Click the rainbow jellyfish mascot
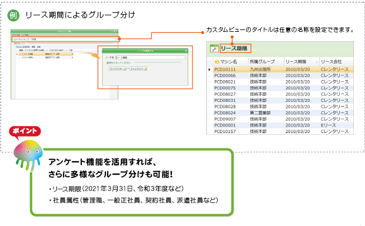365x226 pixels. [28, 155]
